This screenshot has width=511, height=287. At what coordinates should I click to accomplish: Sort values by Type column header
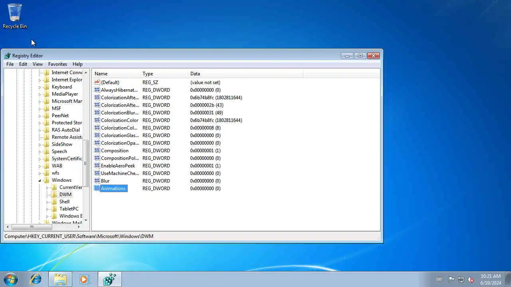click(x=164, y=74)
